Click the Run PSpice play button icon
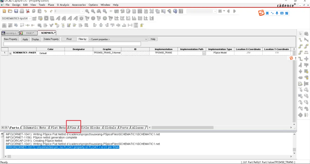Image resolution: width=310 pixels, height=164 pixels. point(46,18)
